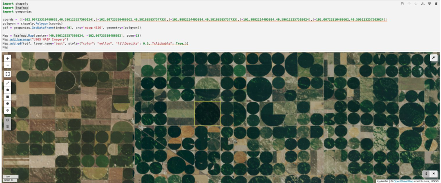Click the yellow polygon on the map
The height and width of the screenshot is (183, 441).
click(x=208, y=114)
